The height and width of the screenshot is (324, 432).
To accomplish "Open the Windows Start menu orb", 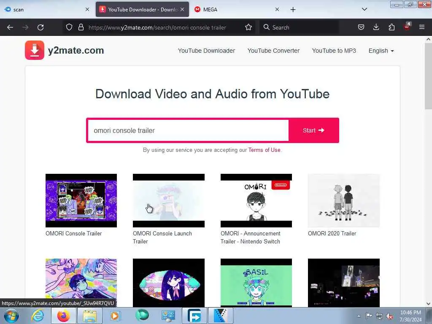I will (11, 316).
